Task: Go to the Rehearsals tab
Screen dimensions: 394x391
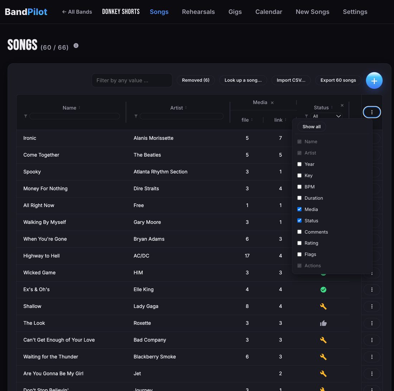Action: pyautogui.click(x=198, y=12)
